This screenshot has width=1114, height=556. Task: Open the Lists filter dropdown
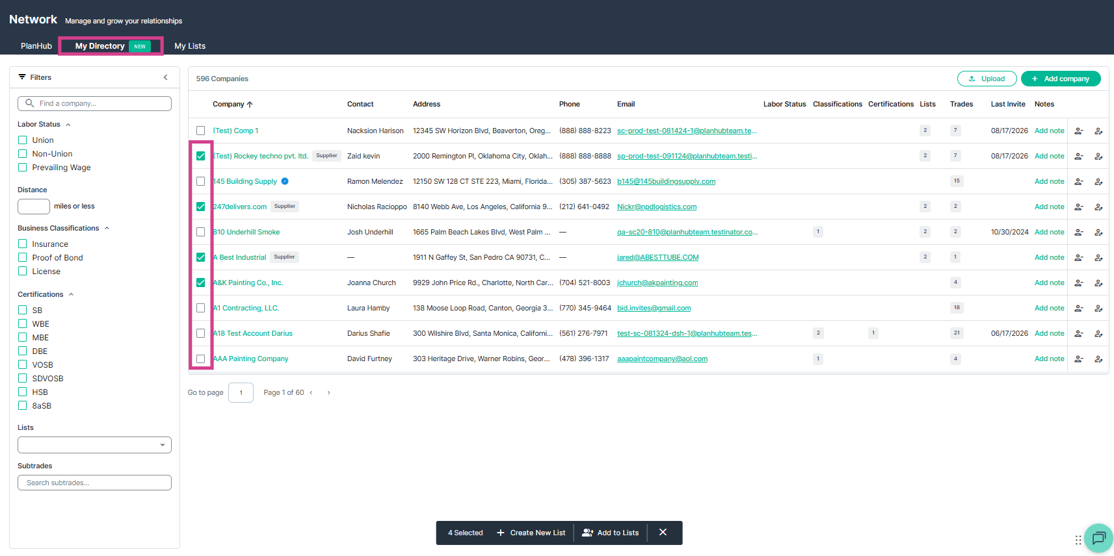tap(94, 445)
